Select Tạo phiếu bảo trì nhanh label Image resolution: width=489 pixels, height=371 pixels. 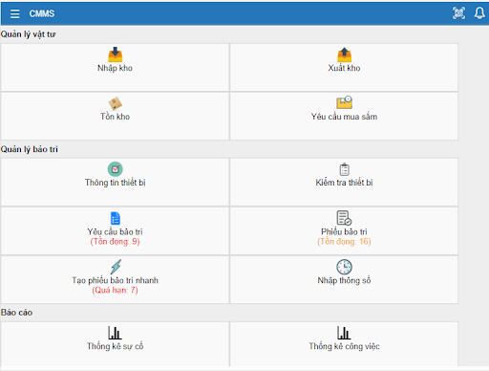pyautogui.click(x=115, y=280)
